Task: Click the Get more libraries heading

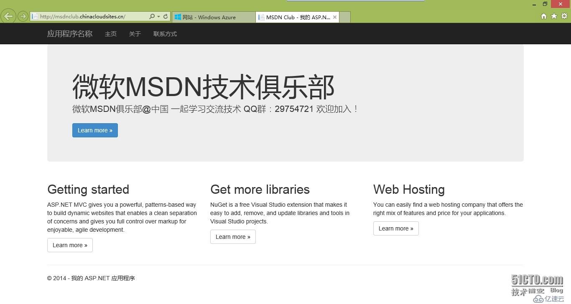Action: point(260,190)
